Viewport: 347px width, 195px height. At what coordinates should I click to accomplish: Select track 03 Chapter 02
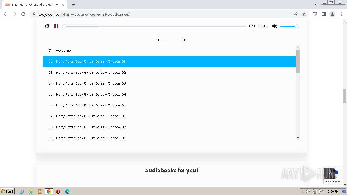tap(169, 73)
